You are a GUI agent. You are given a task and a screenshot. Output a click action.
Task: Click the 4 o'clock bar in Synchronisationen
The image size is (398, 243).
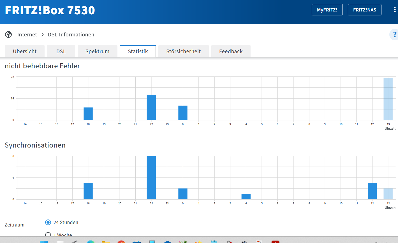pos(246,197)
